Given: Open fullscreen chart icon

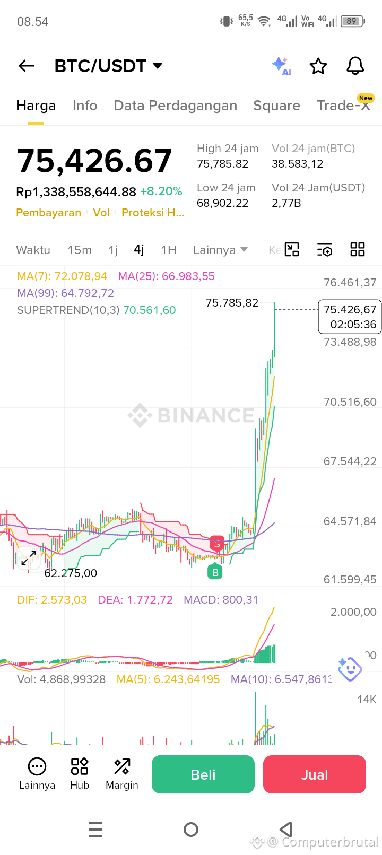Looking at the screenshot, I should click(292, 249).
